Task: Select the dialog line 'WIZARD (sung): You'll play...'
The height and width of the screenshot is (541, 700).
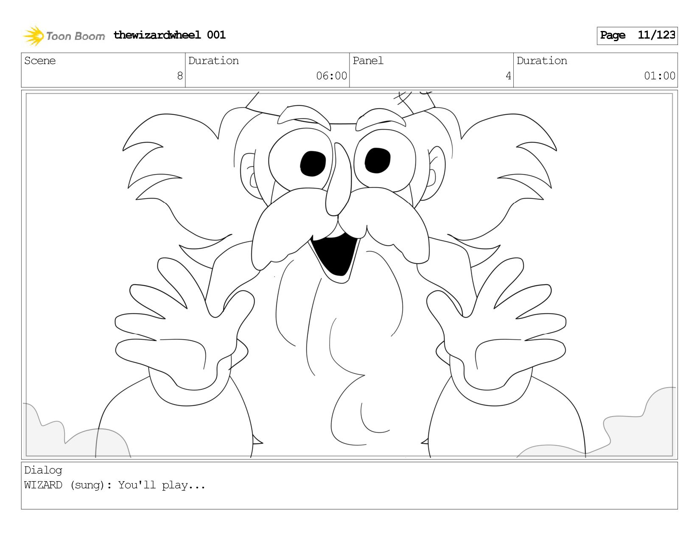Action: (x=115, y=485)
